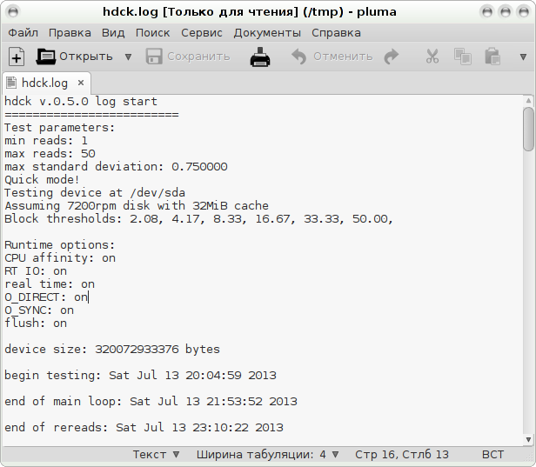
Task: Click the 'RT IO: on' line
Action: point(36,271)
